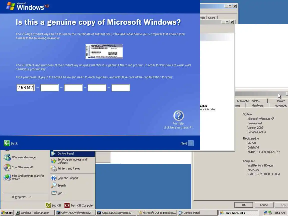This screenshot has width=288, height=216.
Task: Launch Tour Windows XP
Action: pyautogui.click(x=25, y=167)
